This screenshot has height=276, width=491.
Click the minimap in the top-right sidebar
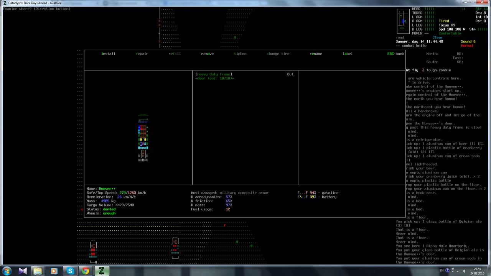coord(403,21)
